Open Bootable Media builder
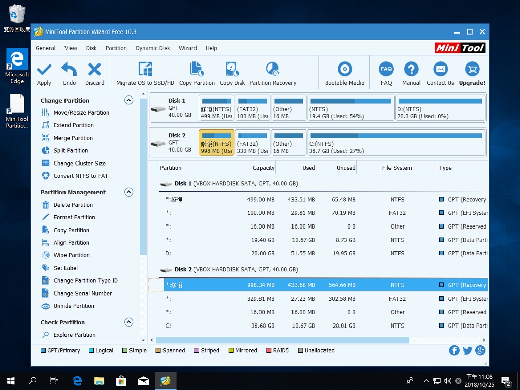 click(x=345, y=74)
